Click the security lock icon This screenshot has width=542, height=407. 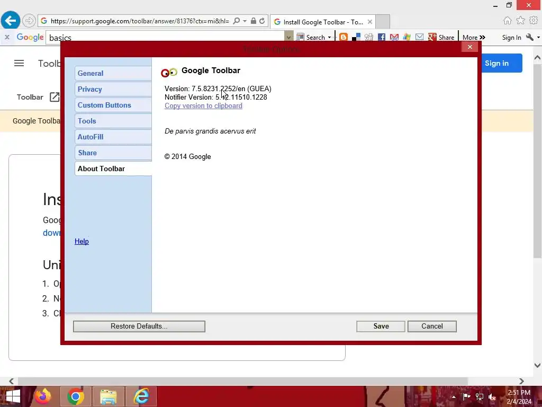254,21
